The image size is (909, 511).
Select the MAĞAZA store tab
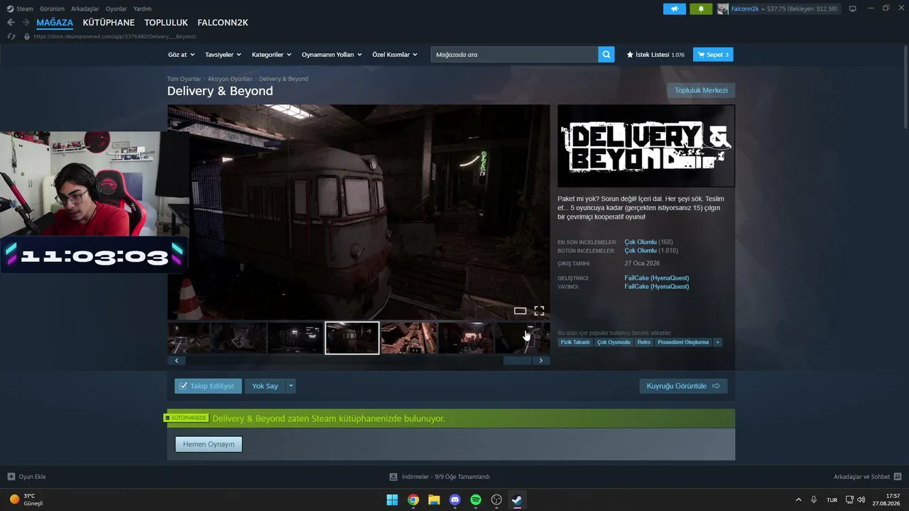point(55,23)
